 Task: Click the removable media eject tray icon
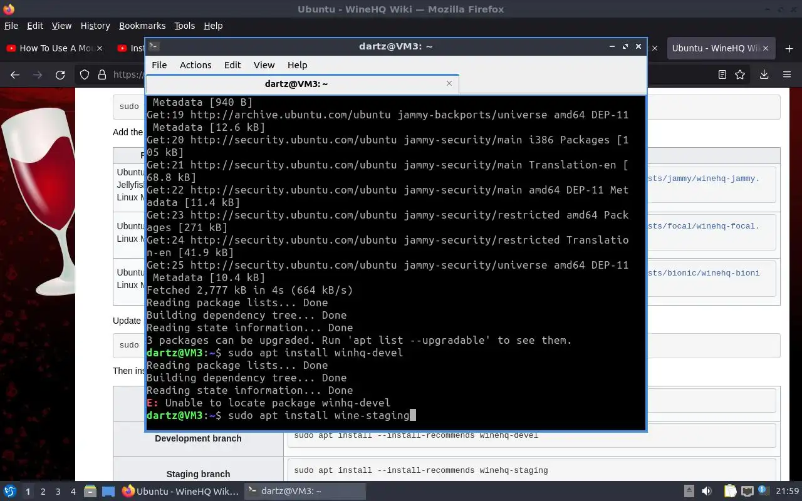click(689, 491)
